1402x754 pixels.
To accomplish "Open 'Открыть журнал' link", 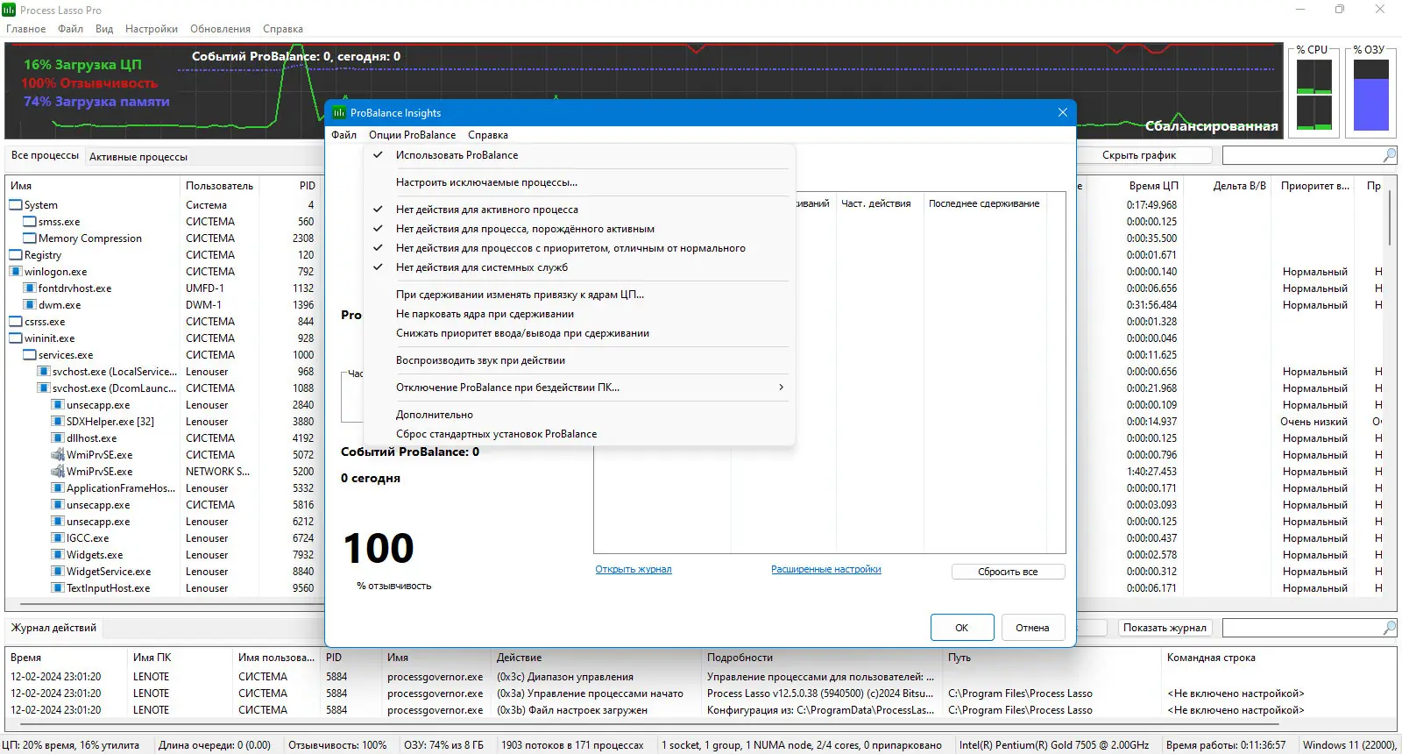I will (634, 569).
